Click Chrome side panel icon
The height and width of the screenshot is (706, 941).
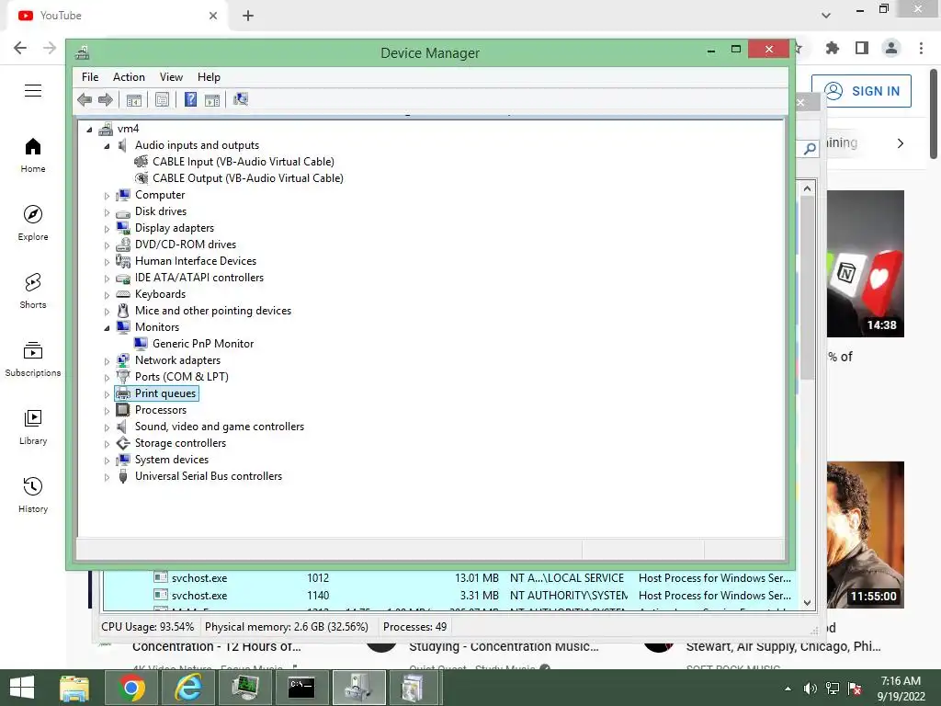(862, 48)
